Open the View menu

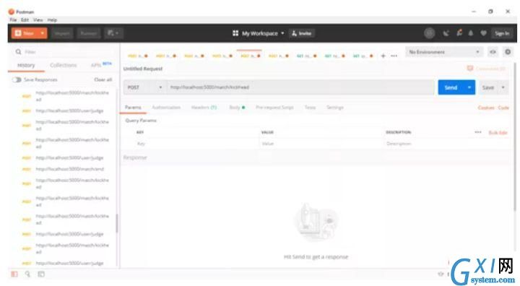[x=38, y=20]
